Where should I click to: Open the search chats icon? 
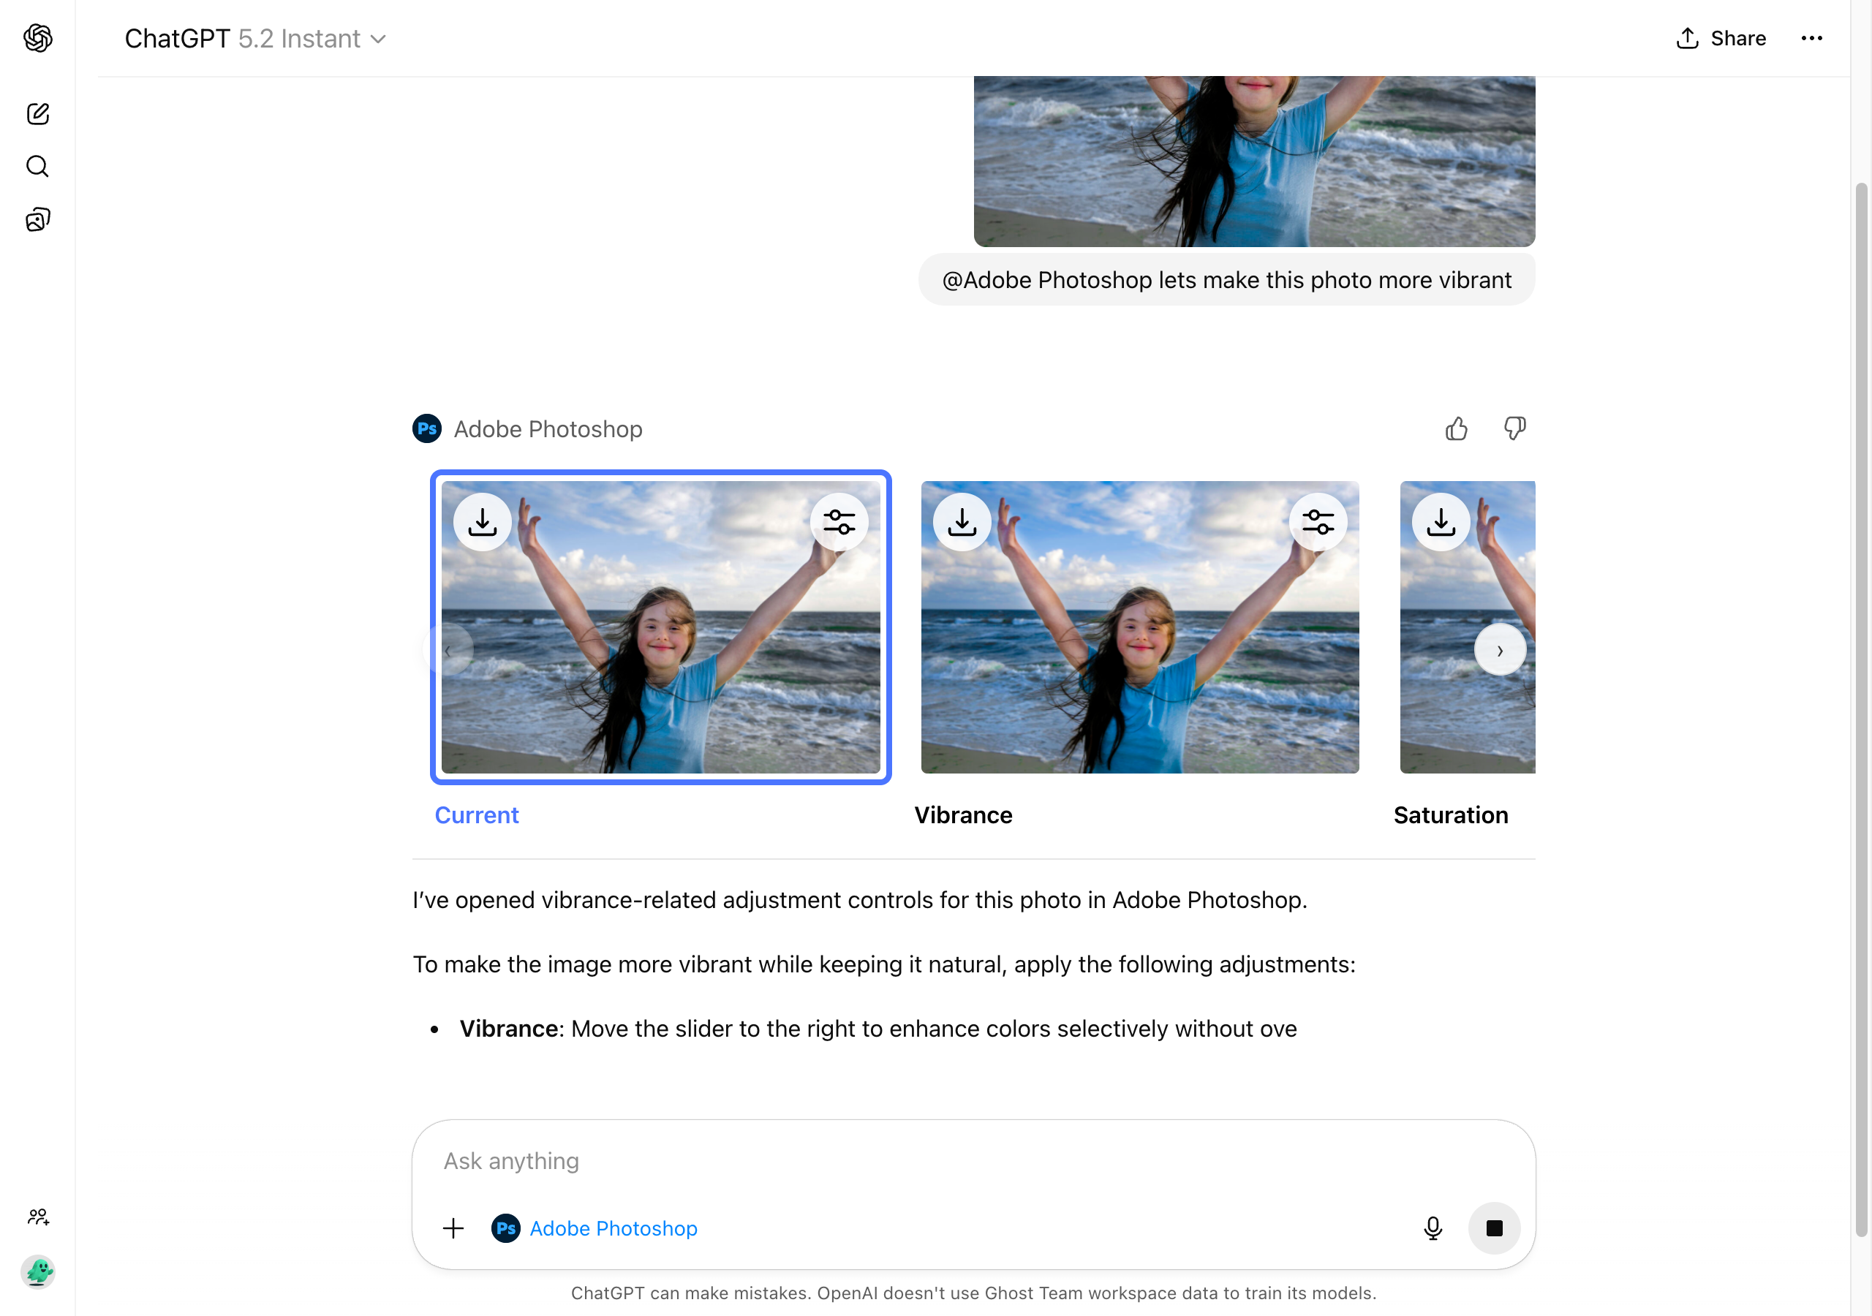tap(37, 167)
